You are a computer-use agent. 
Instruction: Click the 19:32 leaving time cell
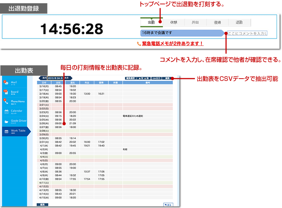[x=73, y=175]
